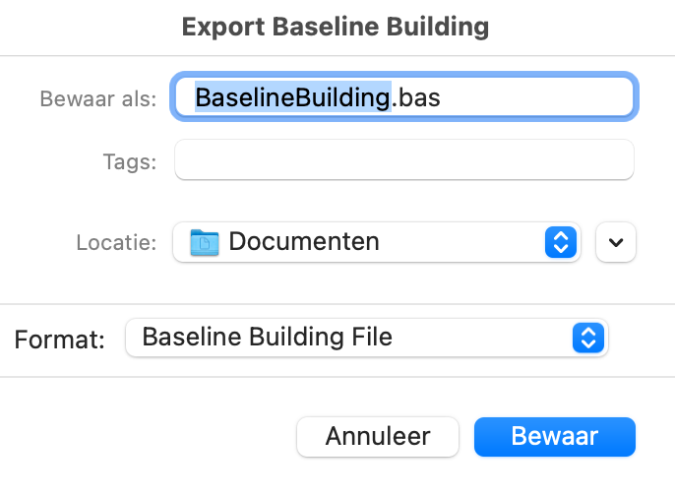675x496 pixels.
Task: Click blank area beside Annuleer button
Action: click(151, 437)
